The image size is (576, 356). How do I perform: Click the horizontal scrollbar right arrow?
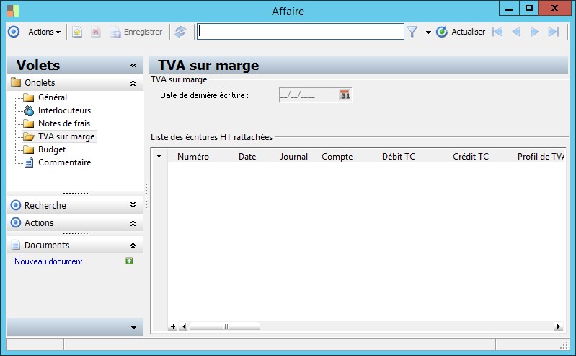pos(559,326)
